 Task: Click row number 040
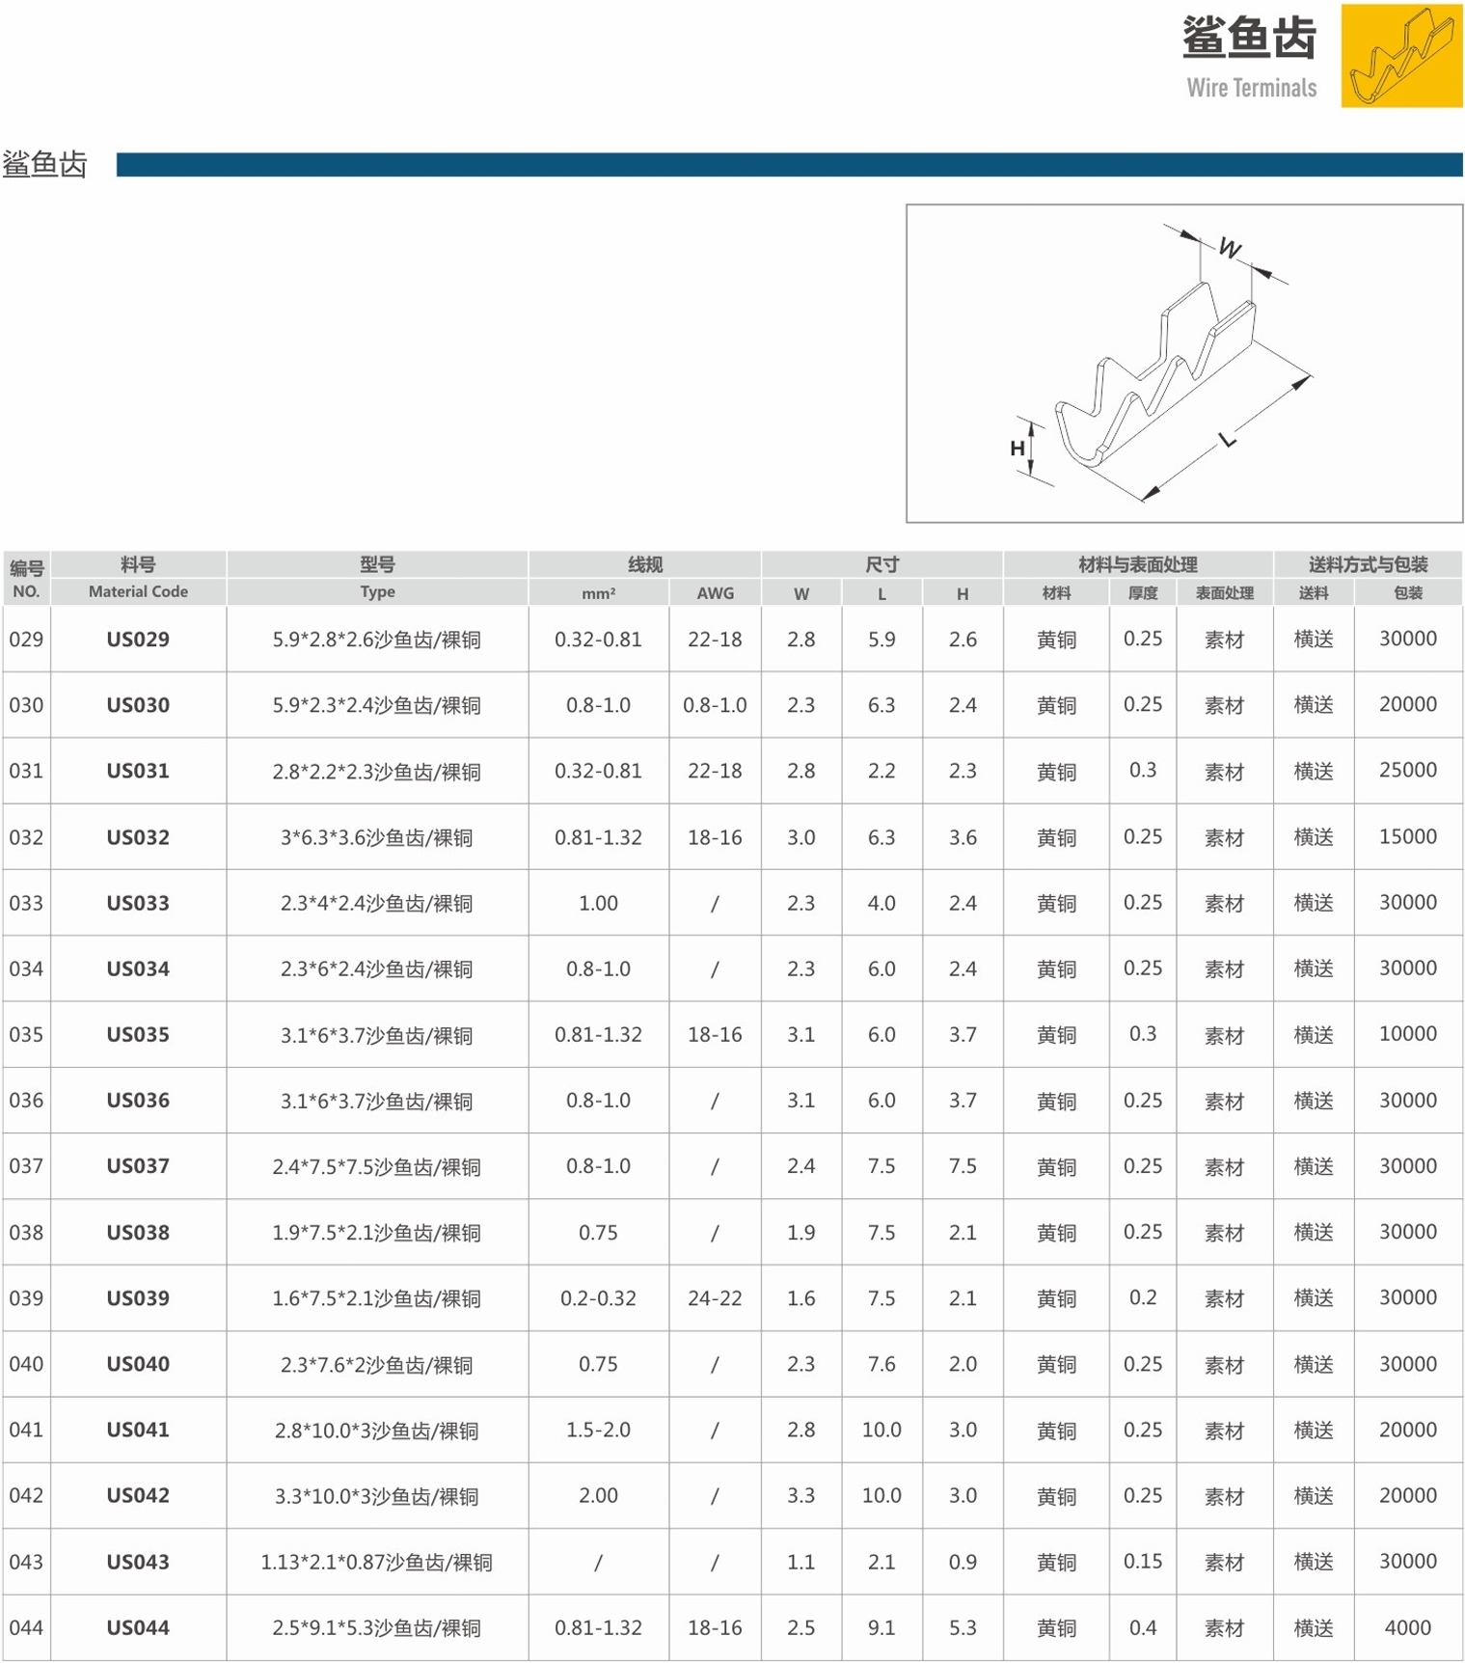pos(26,1364)
